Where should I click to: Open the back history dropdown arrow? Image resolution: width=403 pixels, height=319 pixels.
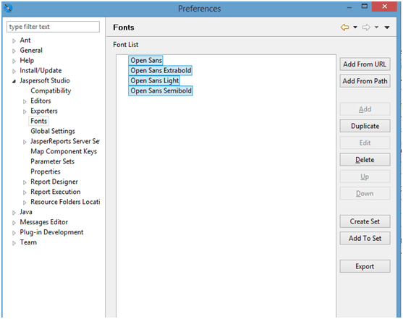355,27
